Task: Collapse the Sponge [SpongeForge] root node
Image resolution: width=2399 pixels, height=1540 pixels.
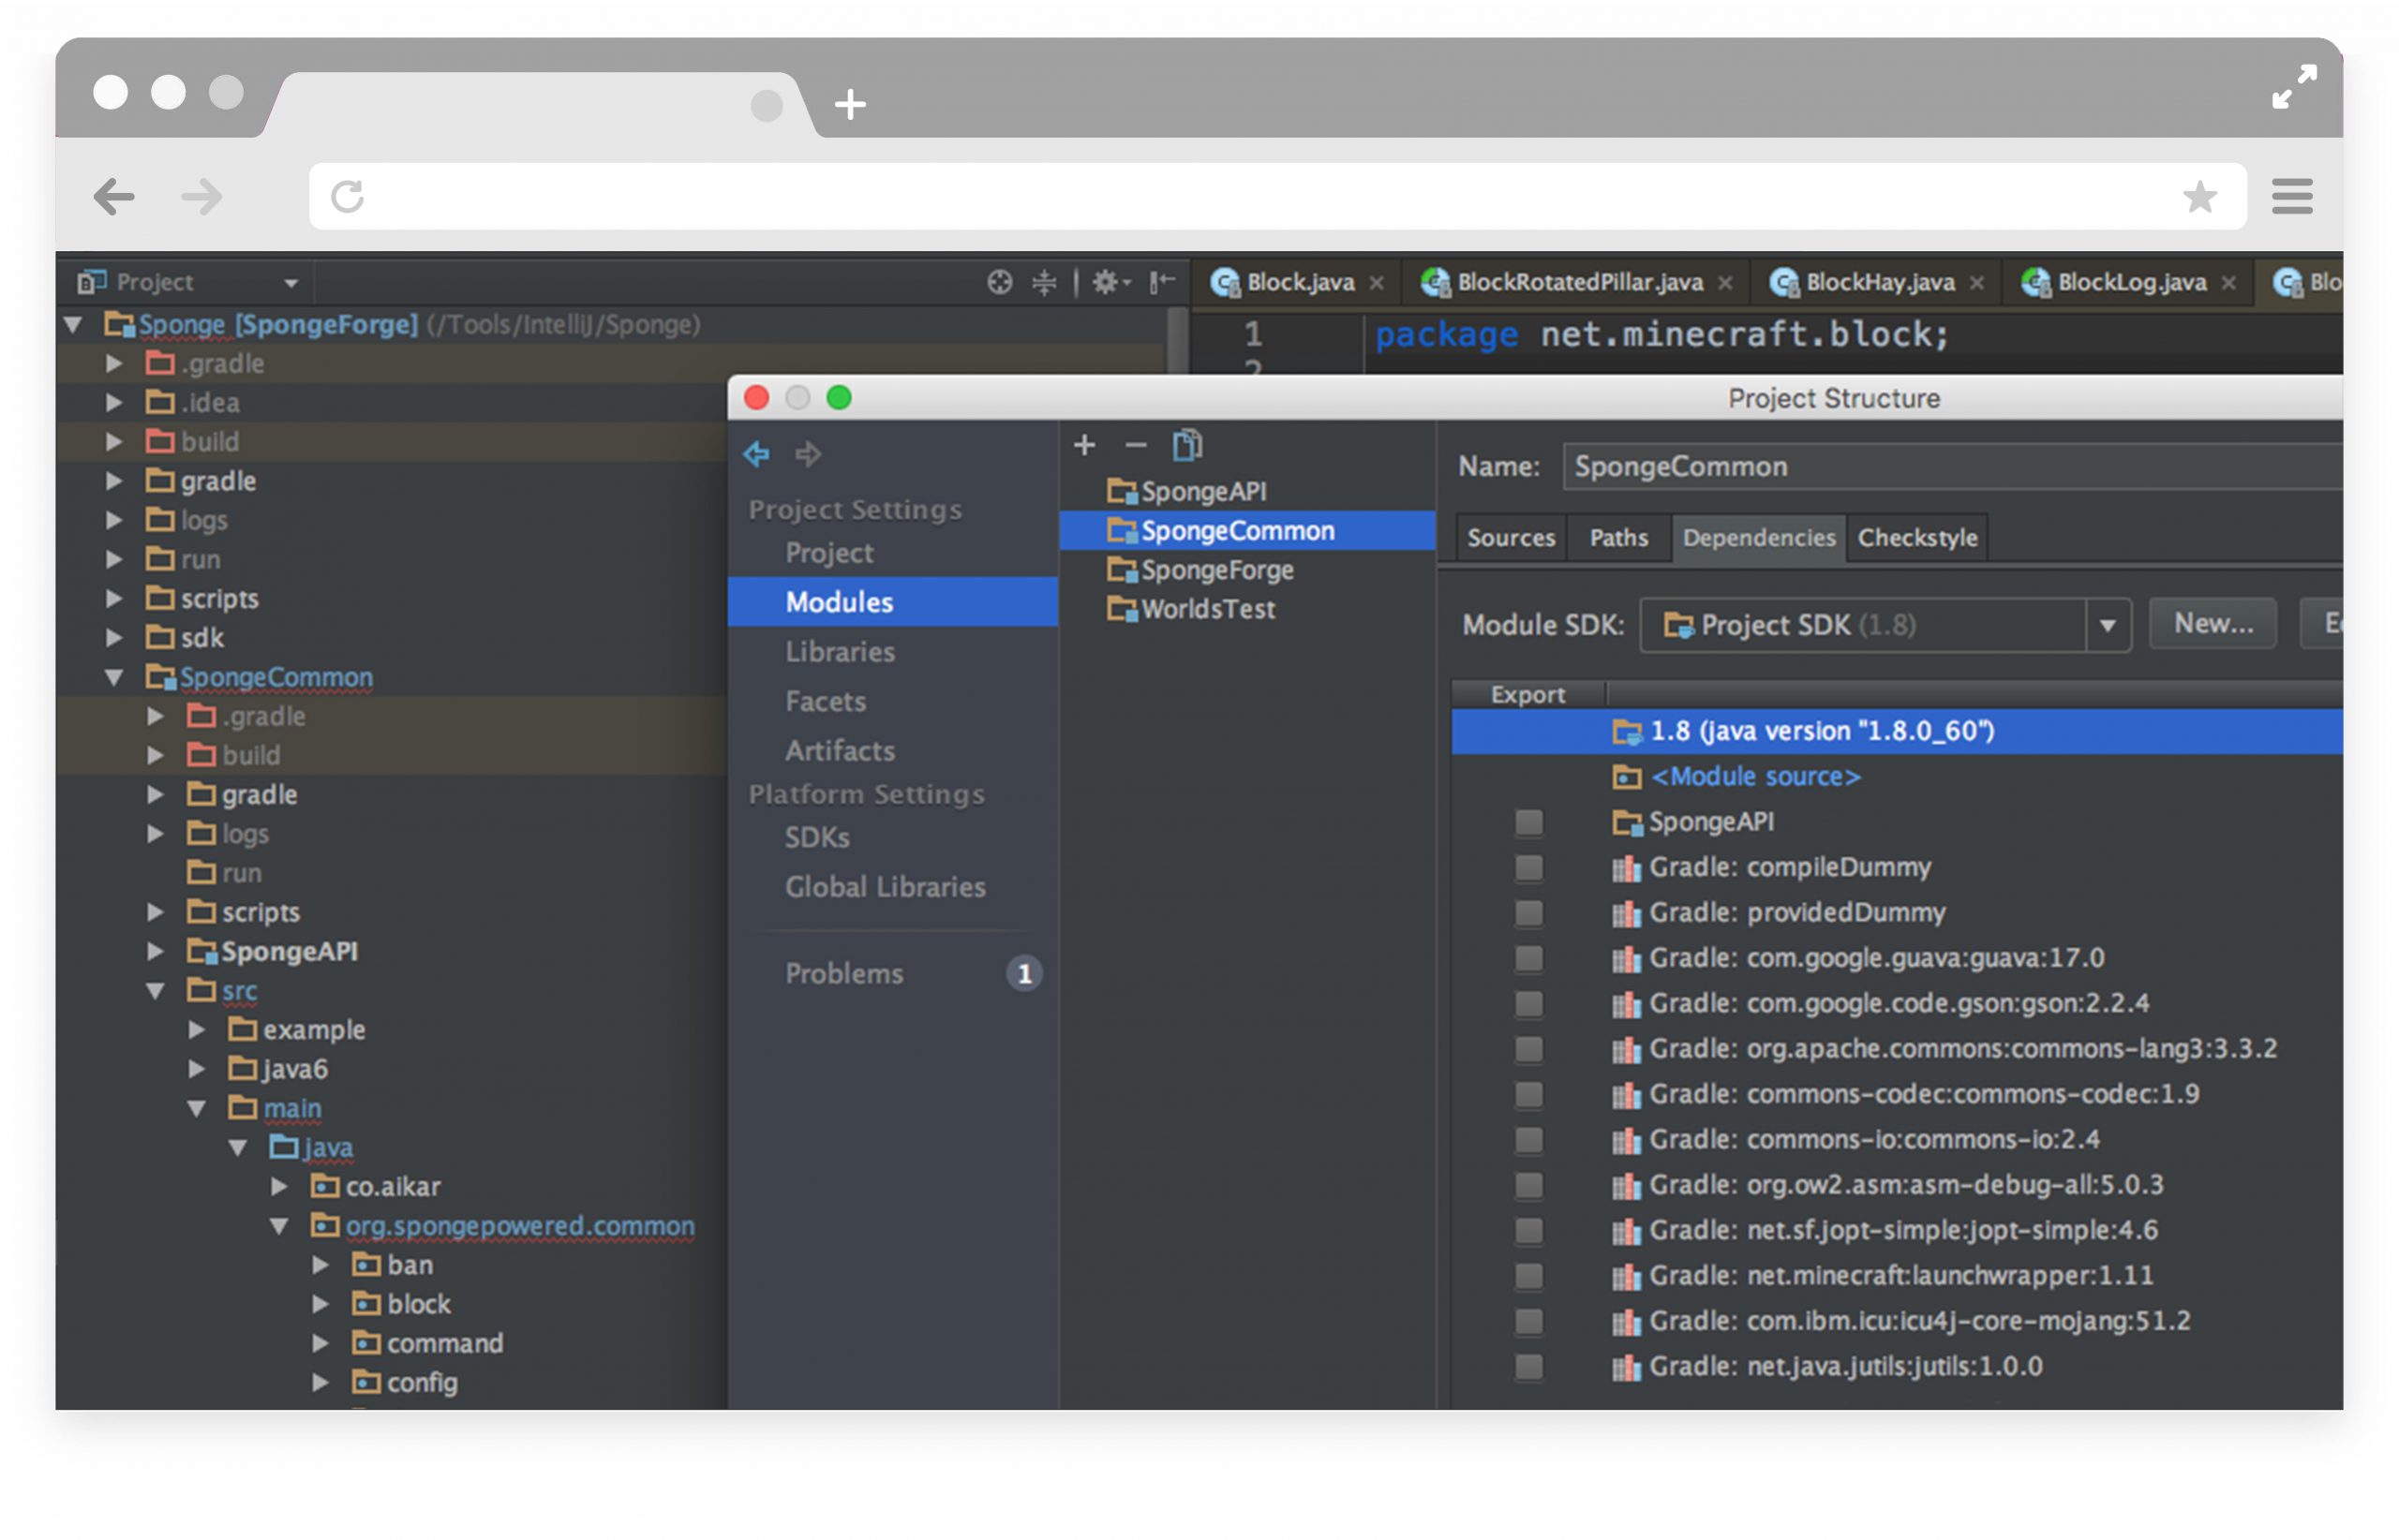Action: pos(73,325)
